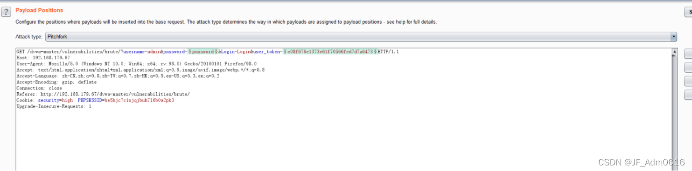Click the security=high cookie value

click(56, 100)
